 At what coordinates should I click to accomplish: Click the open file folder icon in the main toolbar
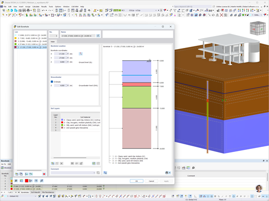click(8, 10)
